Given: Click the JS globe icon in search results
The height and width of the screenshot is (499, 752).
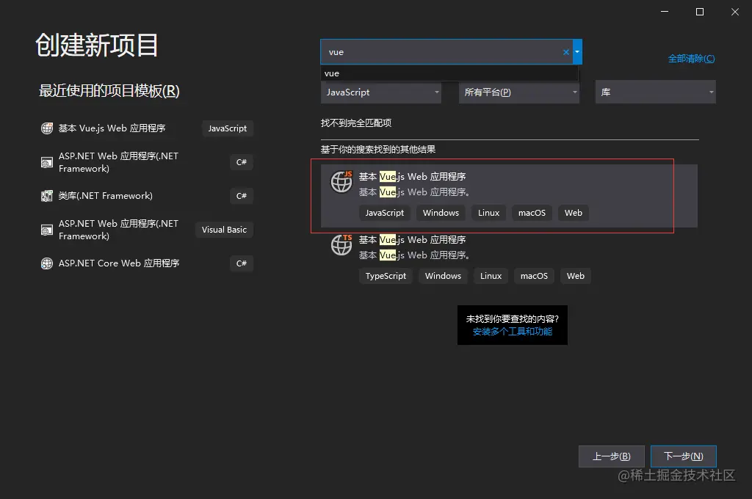Looking at the screenshot, I should [x=341, y=182].
